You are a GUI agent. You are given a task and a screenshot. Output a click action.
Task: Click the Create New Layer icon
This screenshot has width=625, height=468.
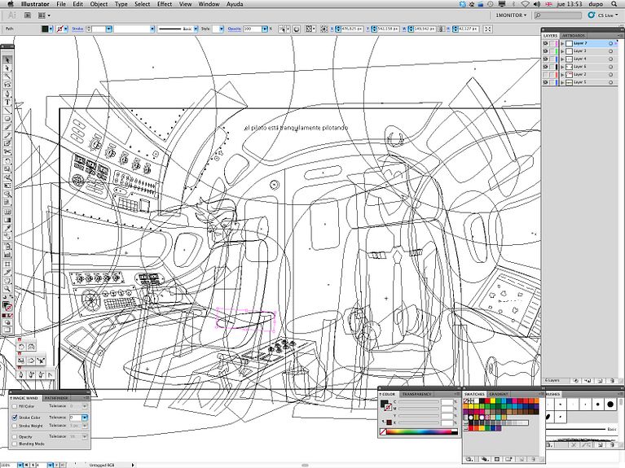[x=599, y=380]
